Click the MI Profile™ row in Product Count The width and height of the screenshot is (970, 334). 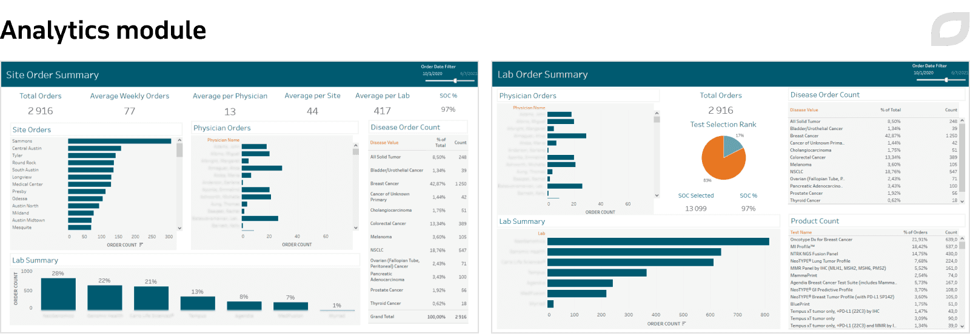[x=874, y=247]
